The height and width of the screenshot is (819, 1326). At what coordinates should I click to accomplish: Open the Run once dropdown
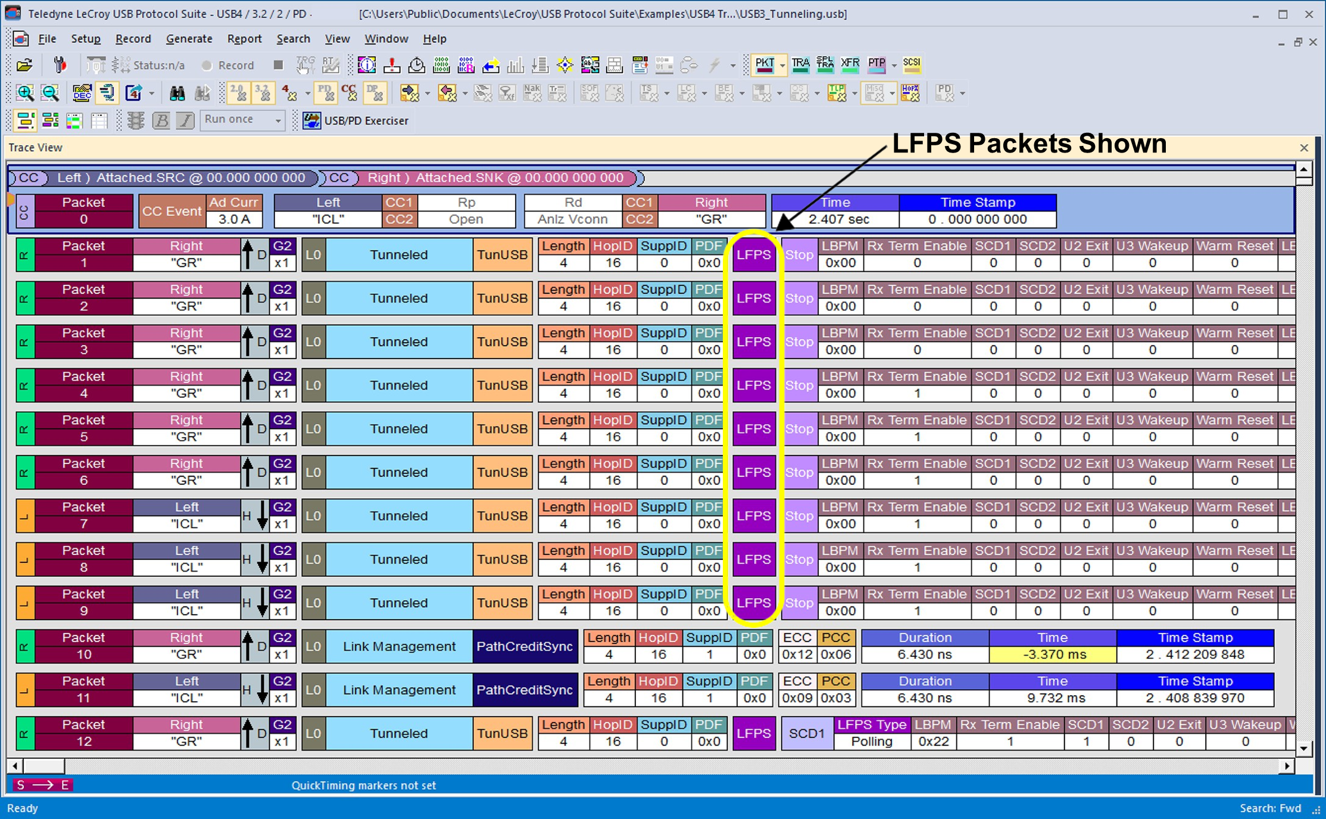coord(242,120)
